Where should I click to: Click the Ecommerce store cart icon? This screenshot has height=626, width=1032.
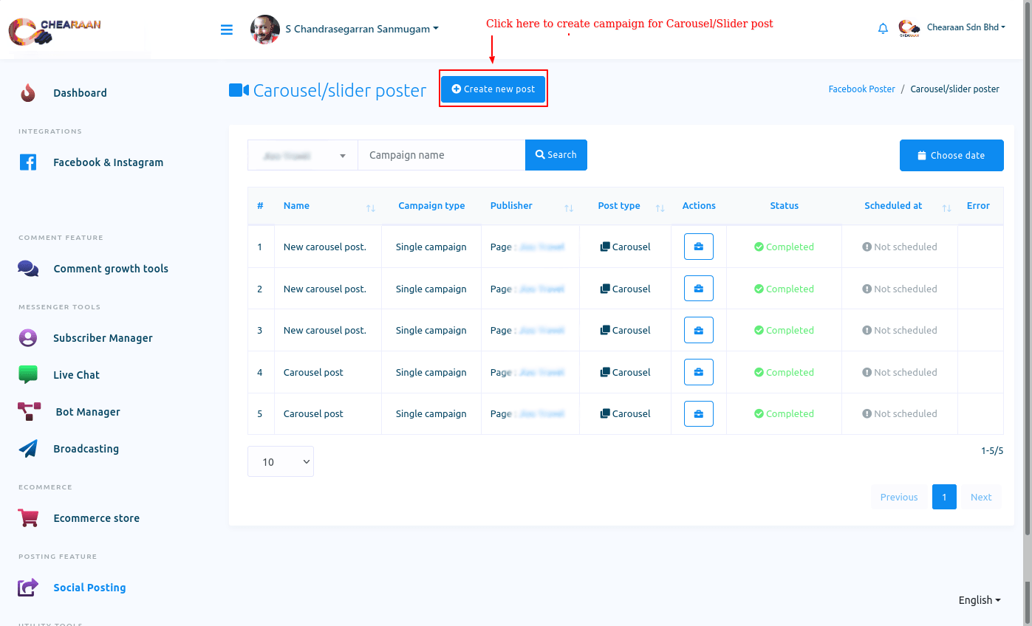[x=28, y=518]
